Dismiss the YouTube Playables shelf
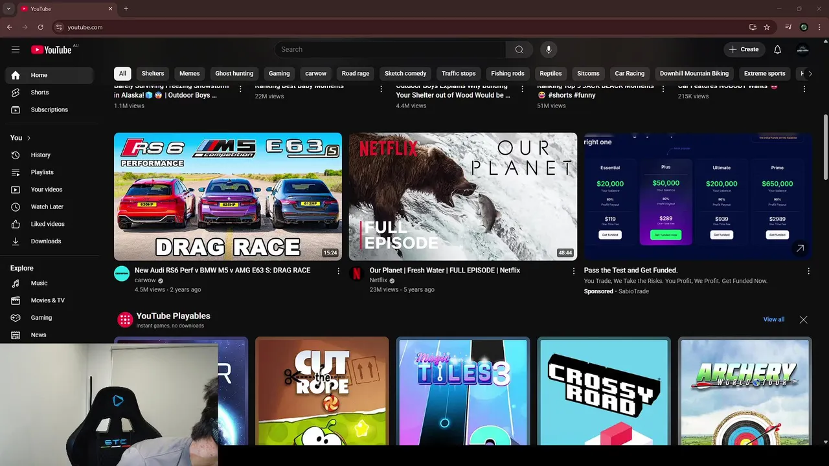This screenshot has height=466, width=829. pyautogui.click(x=804, y=320)
